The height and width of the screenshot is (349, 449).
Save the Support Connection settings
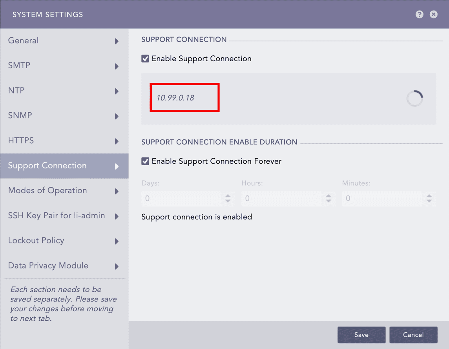[x=361, y=334]
